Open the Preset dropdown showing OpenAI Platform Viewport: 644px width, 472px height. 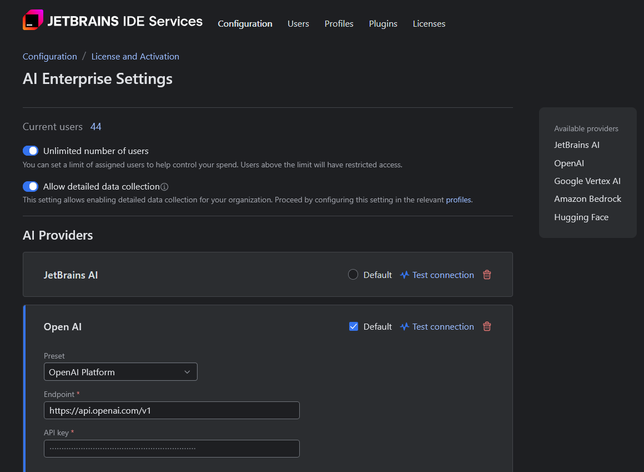[120, 371]
